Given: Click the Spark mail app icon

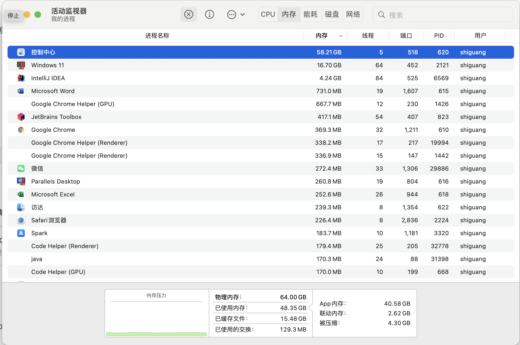Looking at the screenshot, I should (21, 233).
